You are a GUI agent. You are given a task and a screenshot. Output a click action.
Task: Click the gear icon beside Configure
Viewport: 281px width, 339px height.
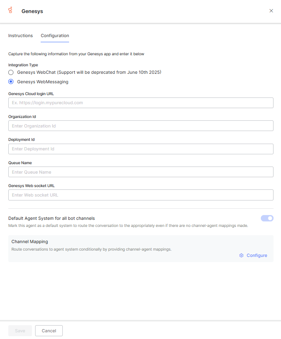coord(241,255)
